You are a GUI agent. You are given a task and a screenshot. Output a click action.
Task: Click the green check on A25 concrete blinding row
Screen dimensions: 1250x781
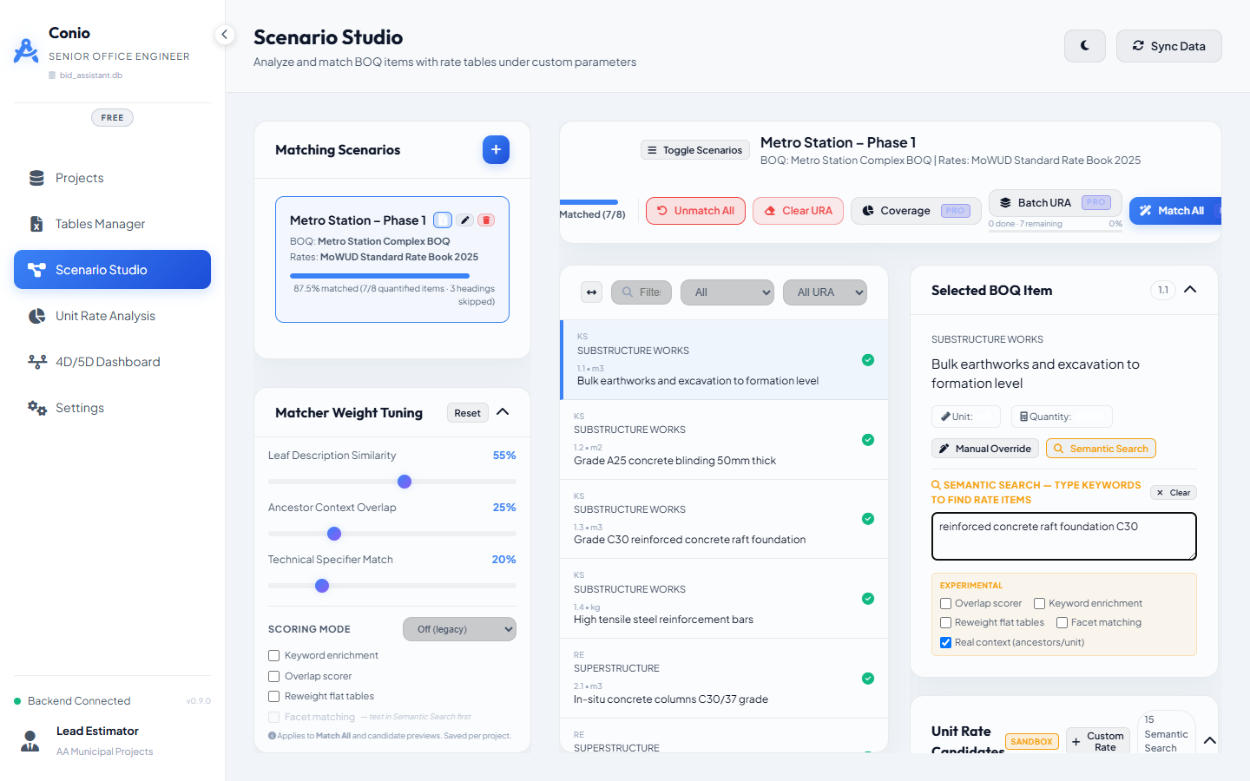pyautogui.click(x=868, y=440)
